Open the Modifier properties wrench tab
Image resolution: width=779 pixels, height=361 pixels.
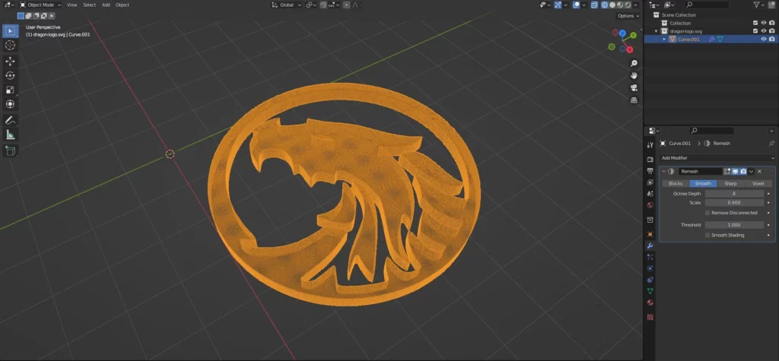pos(650,245)
